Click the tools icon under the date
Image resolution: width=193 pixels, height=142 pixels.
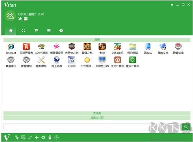[20, 19]
